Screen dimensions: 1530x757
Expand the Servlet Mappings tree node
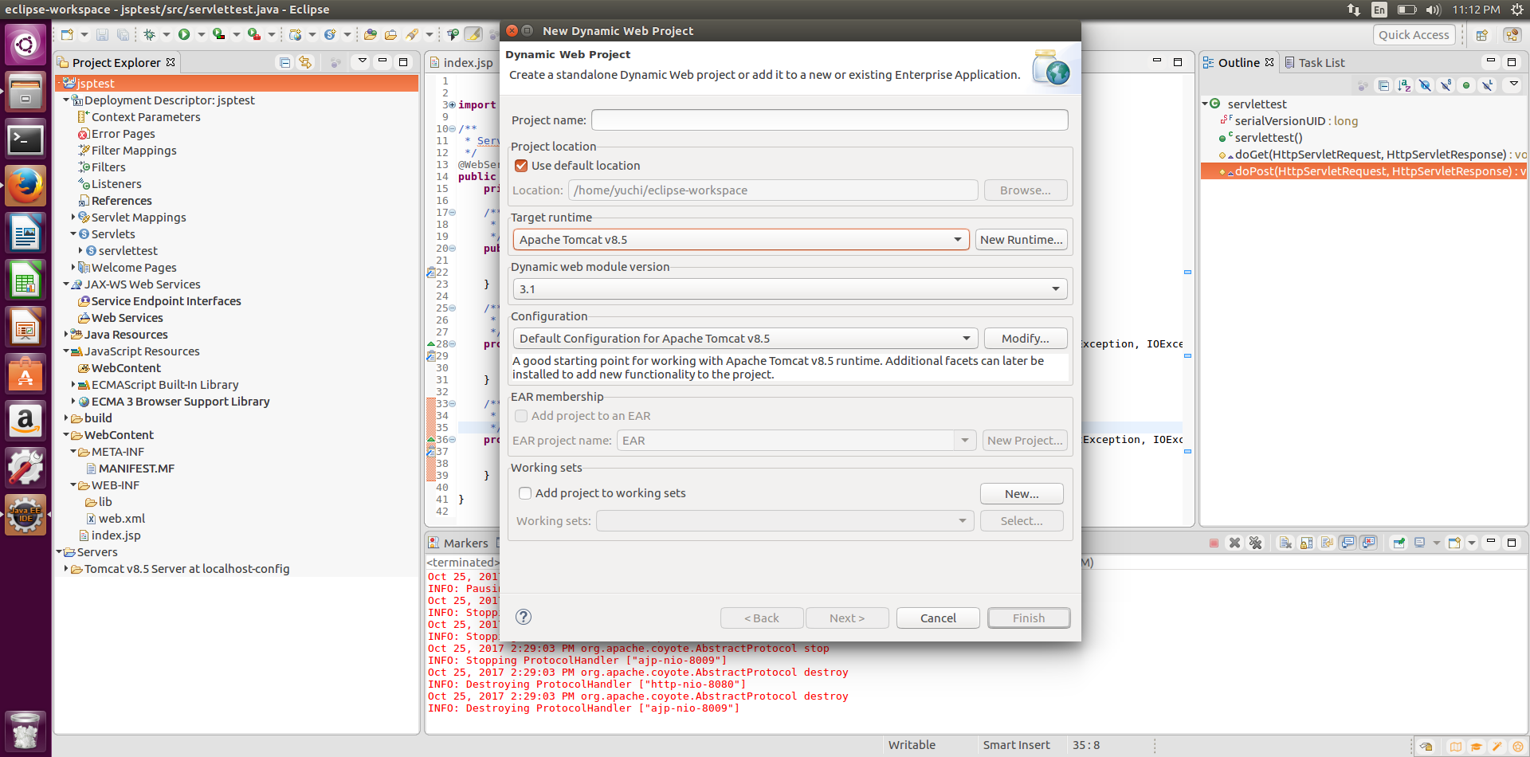click(x=73, y=217)
